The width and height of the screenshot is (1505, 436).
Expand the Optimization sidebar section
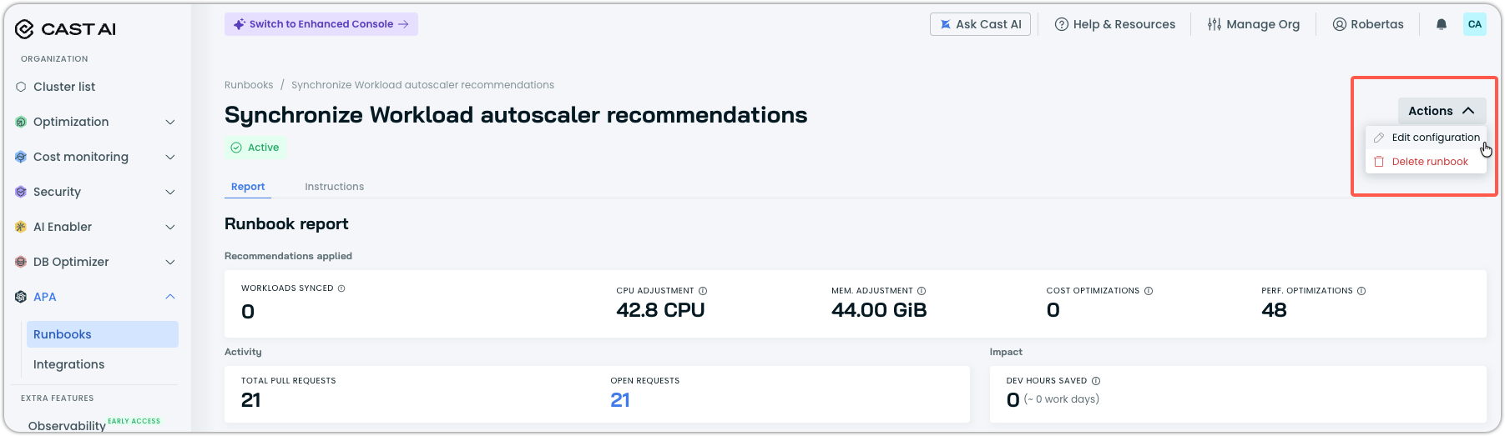96,122
